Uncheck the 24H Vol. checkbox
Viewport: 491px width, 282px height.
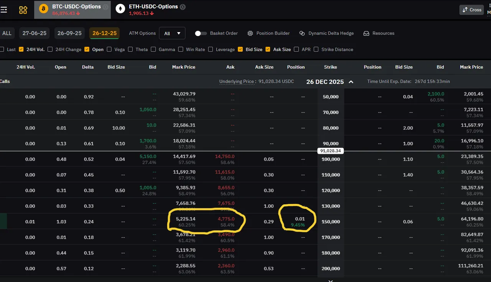pos(21,49)
